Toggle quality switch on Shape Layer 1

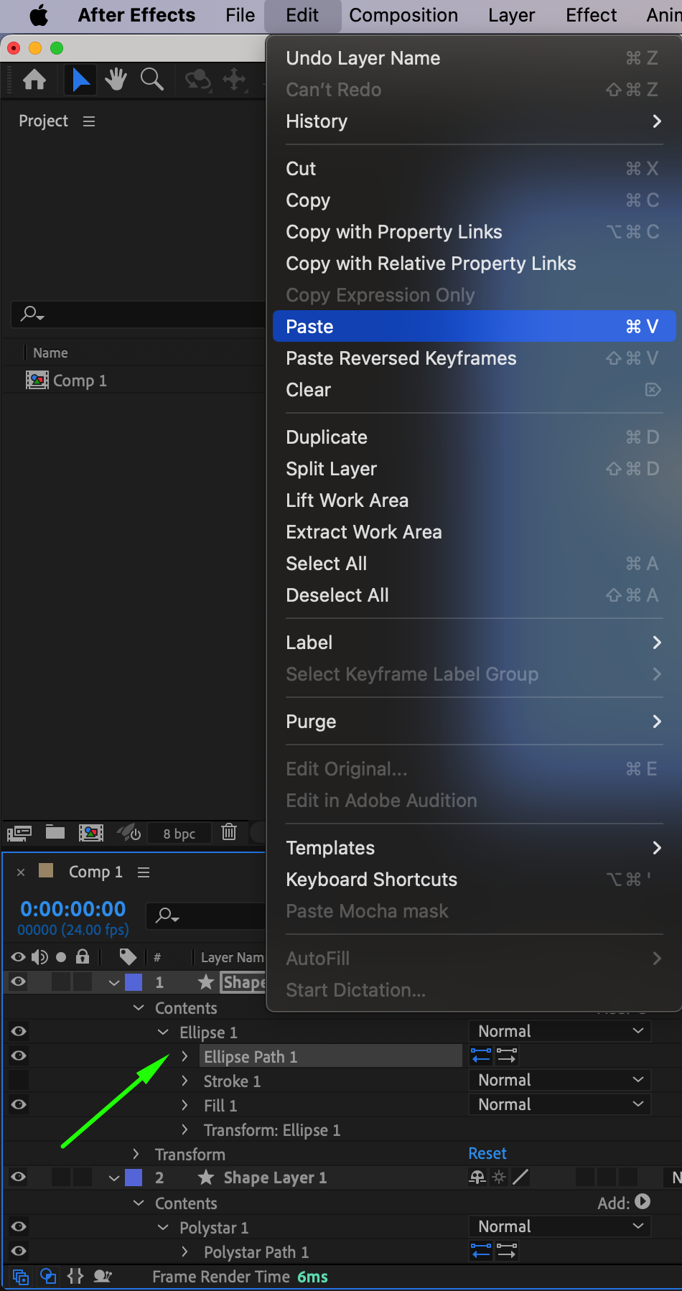tap(520, 1177)
